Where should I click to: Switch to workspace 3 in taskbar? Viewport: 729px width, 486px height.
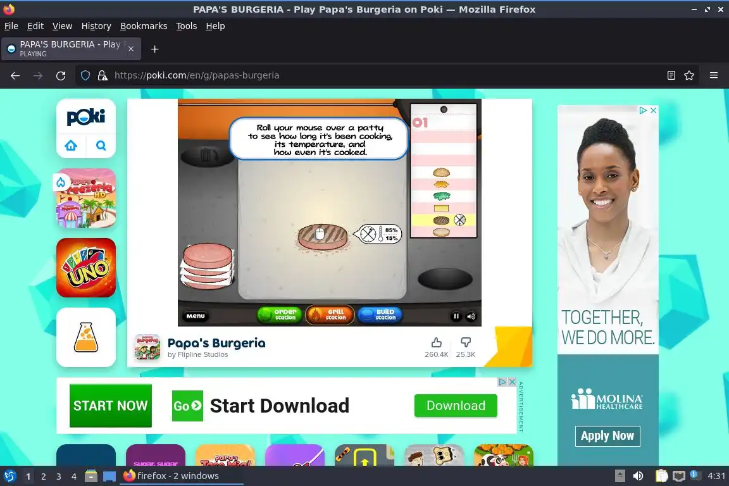click(59, 477)
